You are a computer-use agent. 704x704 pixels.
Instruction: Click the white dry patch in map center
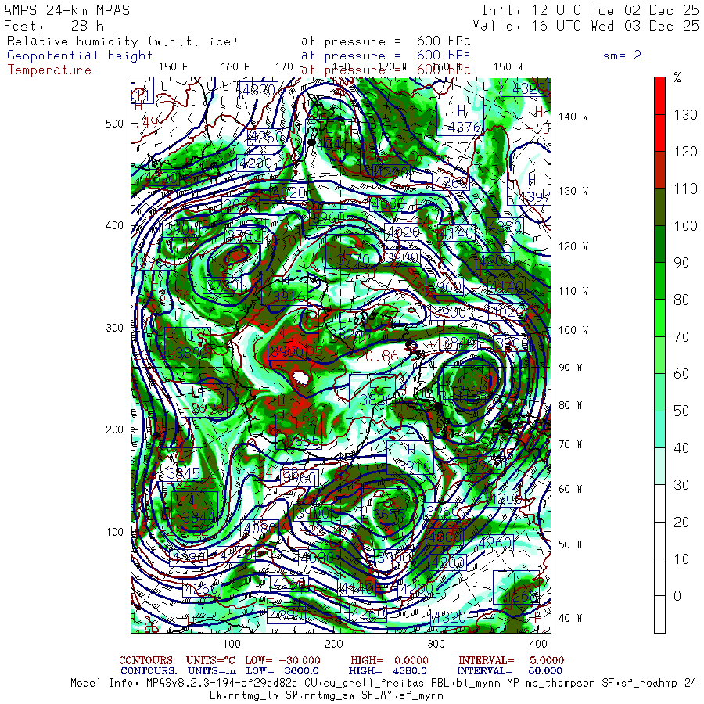pos(300,378)
